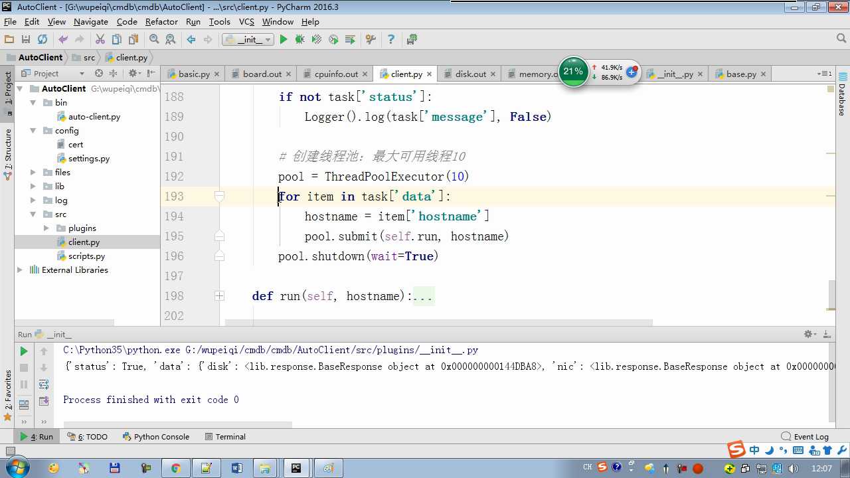Expand the files folder

[x=33, y=172]
